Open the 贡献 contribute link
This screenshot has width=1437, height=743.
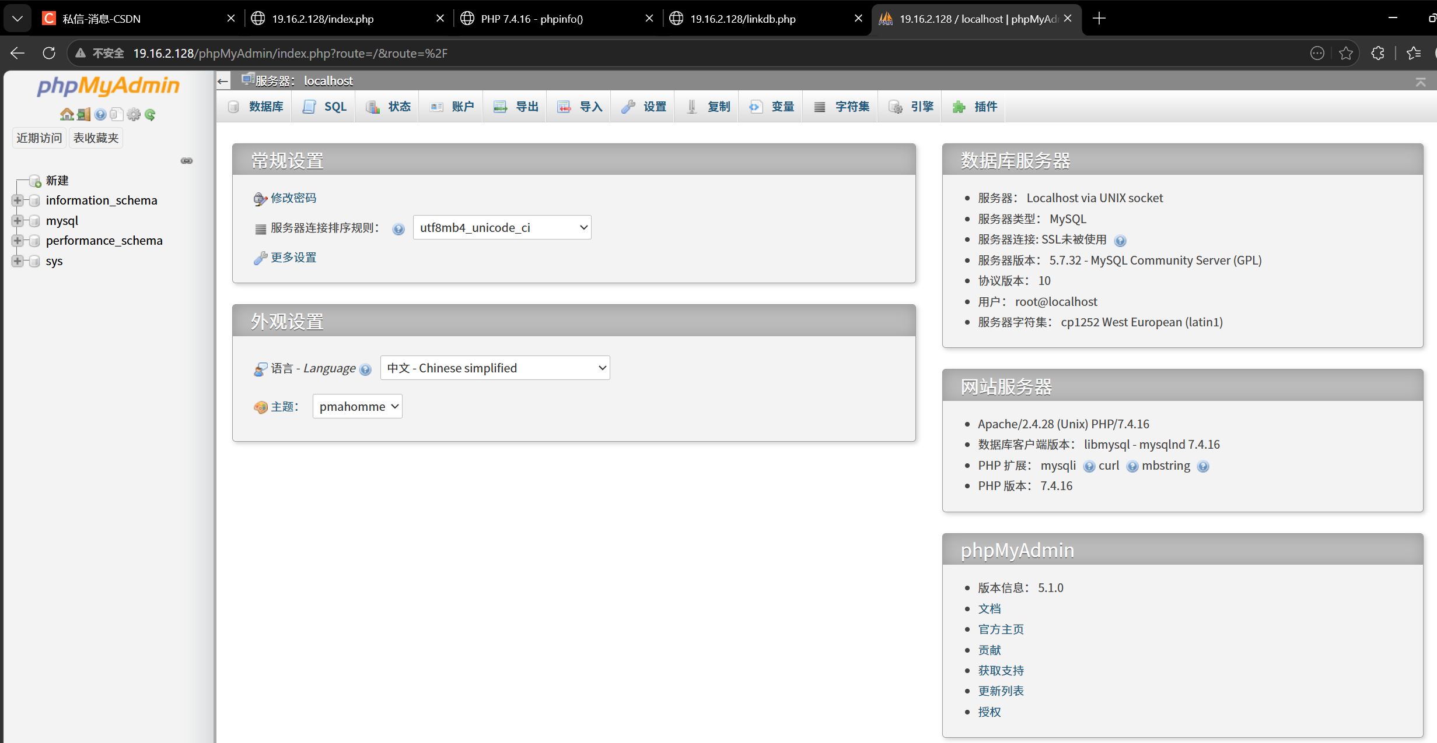(x=990, y=650)
